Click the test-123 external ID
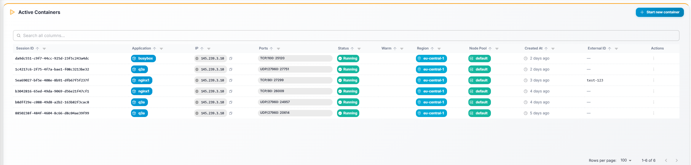The width and height of the screenshot is (691, 165). pos(595,80)
